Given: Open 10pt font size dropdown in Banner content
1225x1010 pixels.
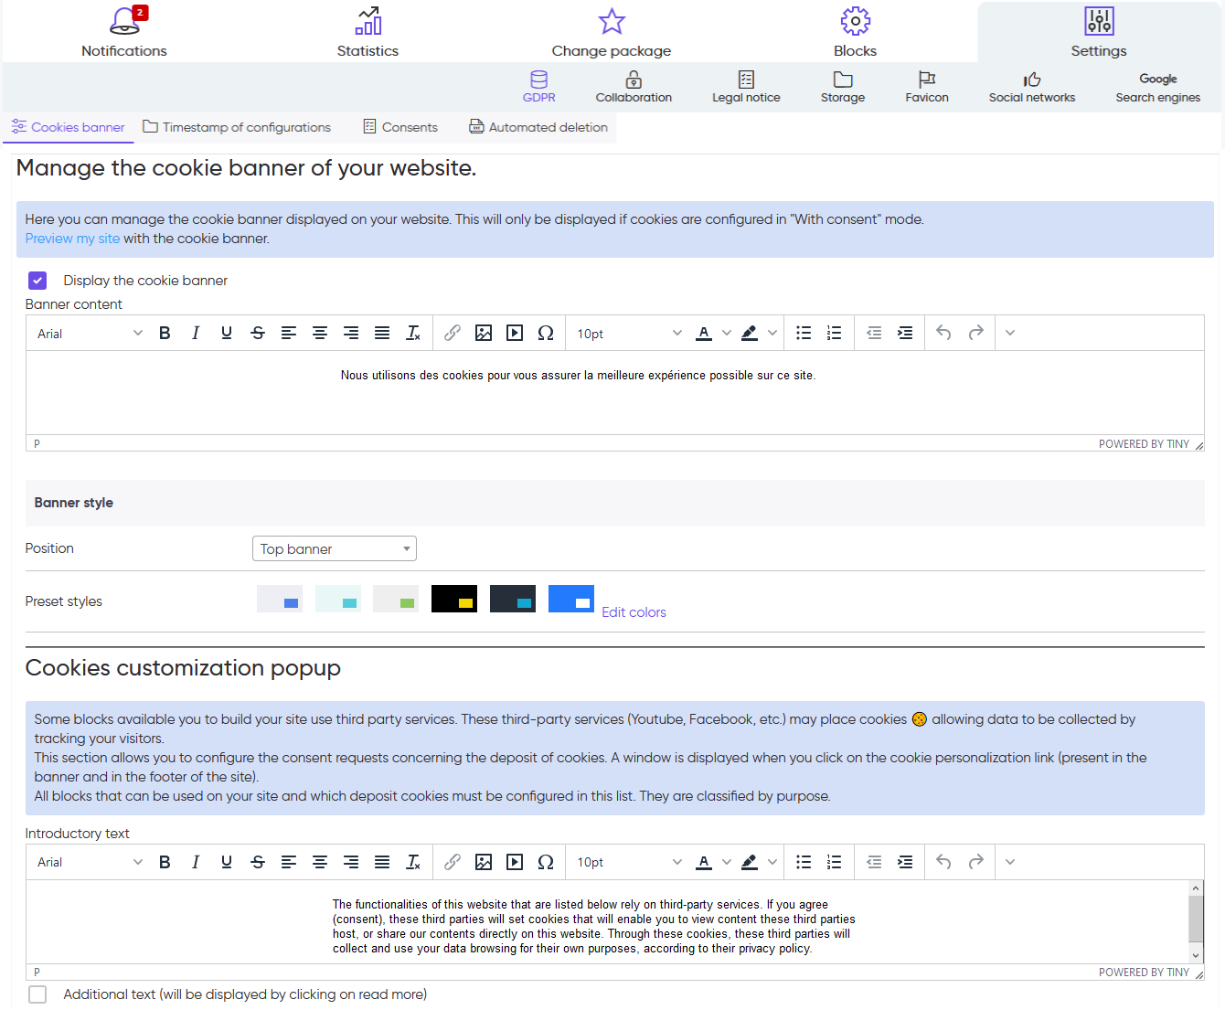Looking at the screenshot, I should [x=629, y=334].
